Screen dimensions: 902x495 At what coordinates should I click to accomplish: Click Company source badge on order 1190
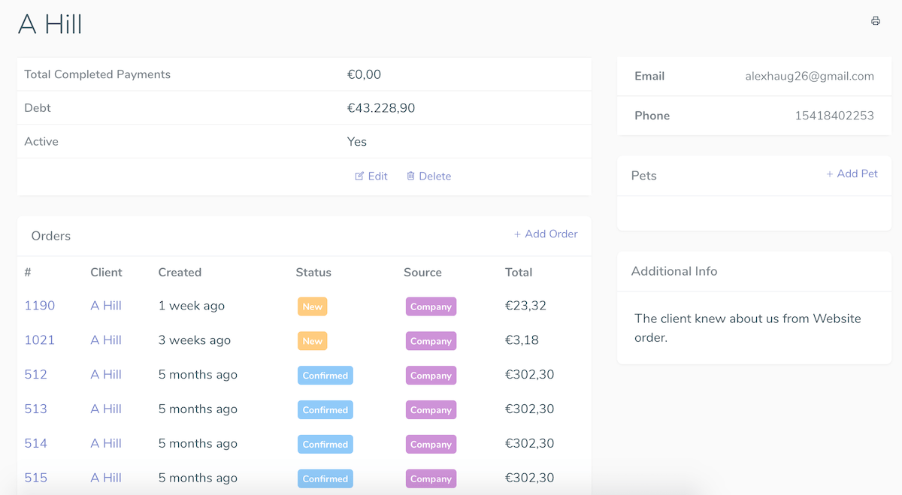pos(431,306)
